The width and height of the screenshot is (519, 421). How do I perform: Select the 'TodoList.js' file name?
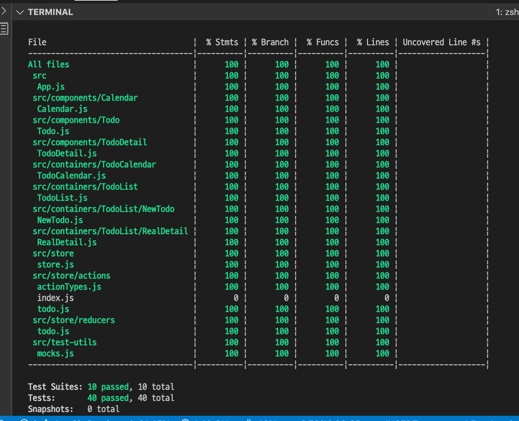pos(62,198)
